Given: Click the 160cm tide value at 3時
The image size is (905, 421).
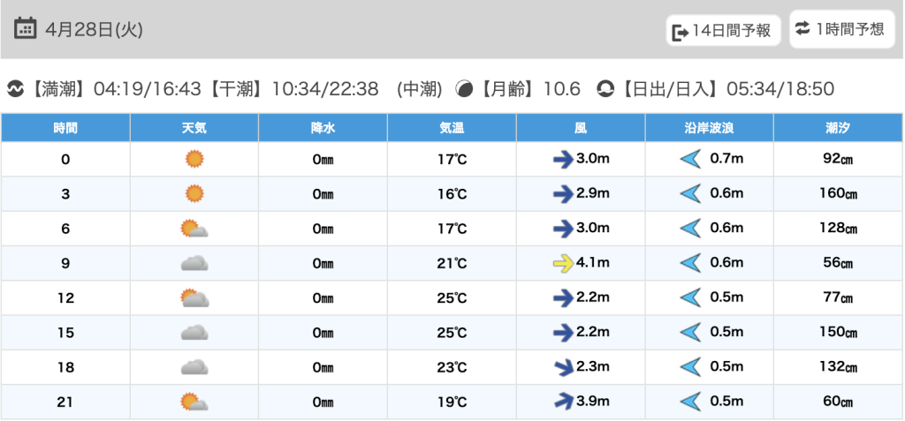Looking at the screenshot, I should click(839, 194).
